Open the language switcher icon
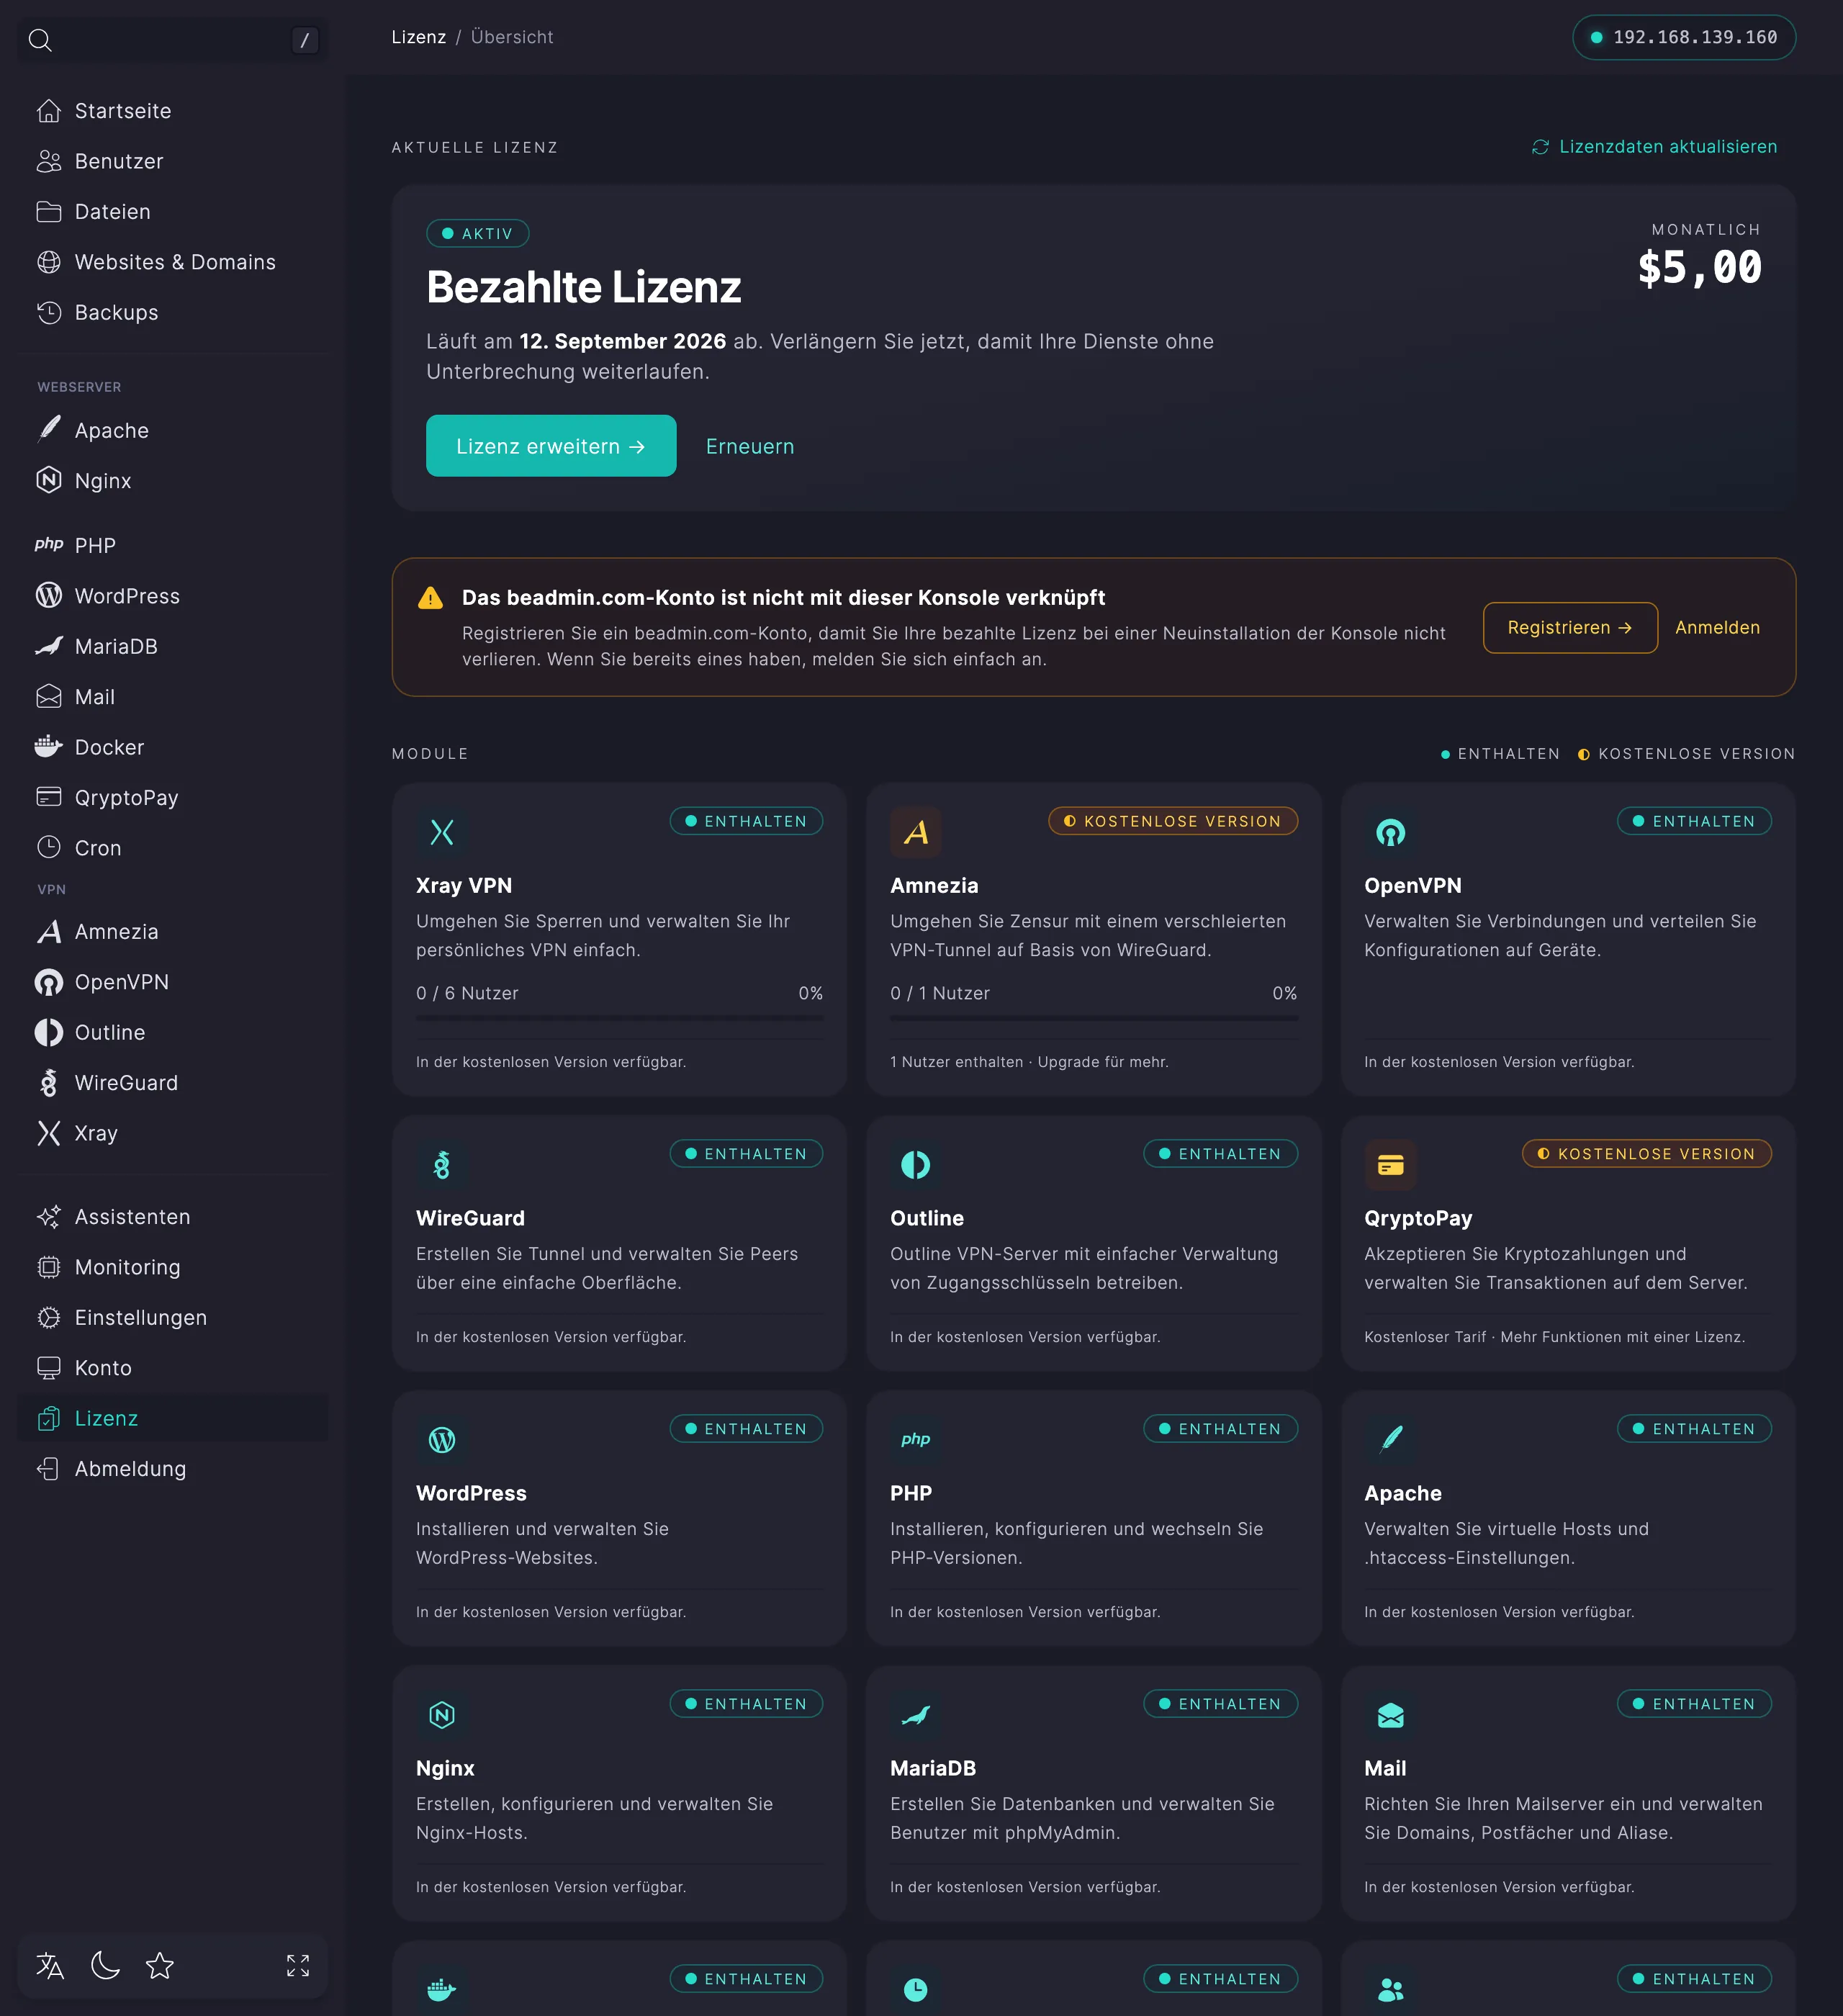The height and width of the screenshot is (2016, 1843). [x=50, y=1965]
